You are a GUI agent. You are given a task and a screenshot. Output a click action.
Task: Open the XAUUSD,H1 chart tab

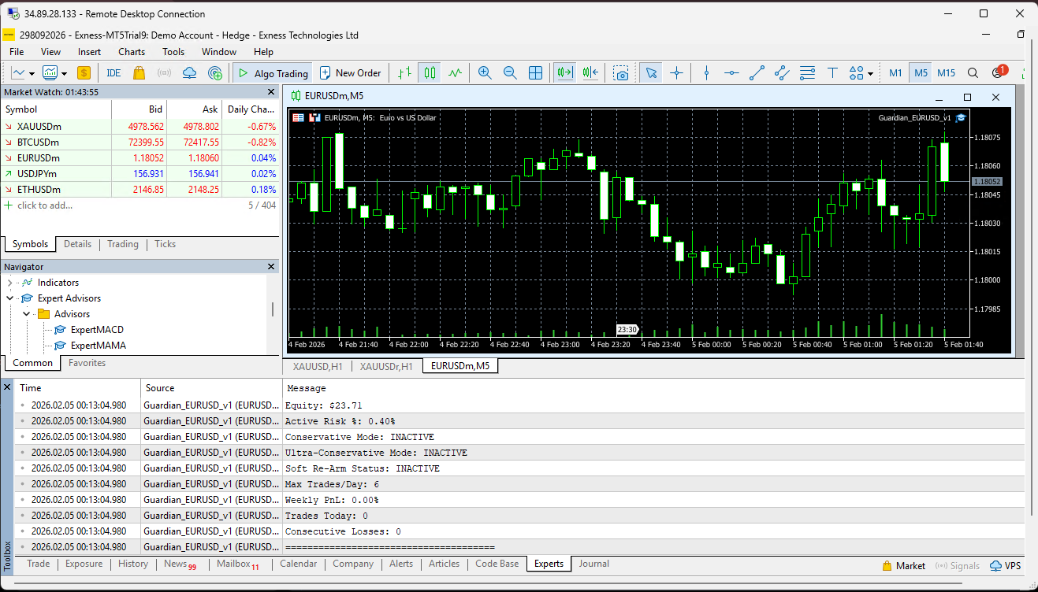click(x=318, y=366)
